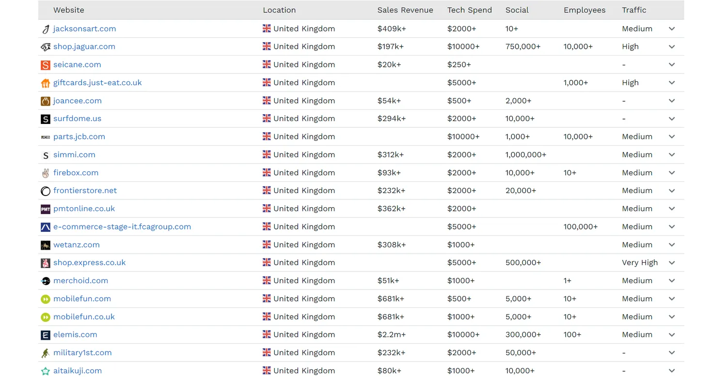The width and height of the screenshot is (727, 377).
Task: Sort by Traffic column header
Action: [634, 10]
